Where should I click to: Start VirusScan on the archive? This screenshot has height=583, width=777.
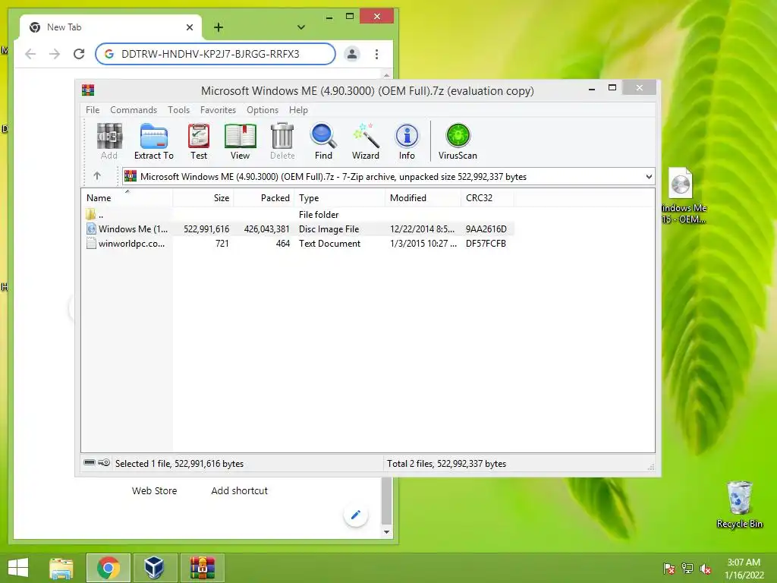tap(458, 141)
